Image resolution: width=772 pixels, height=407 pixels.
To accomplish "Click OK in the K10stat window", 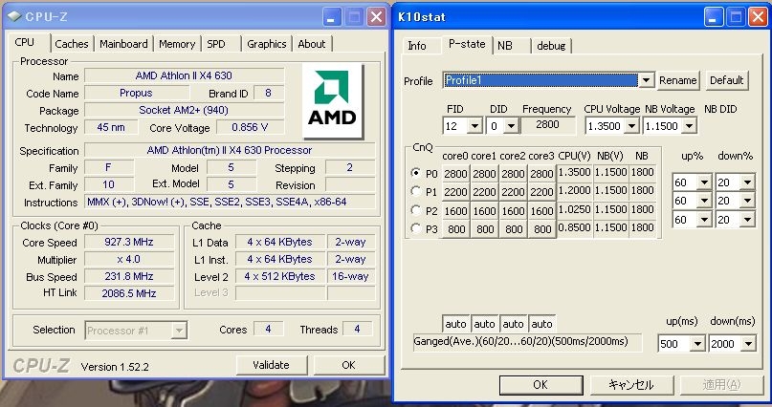I will (x=540, y=384).
